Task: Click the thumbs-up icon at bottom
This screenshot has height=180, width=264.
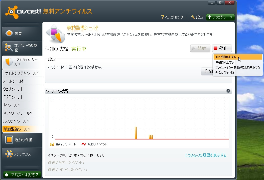Action: pyautogui.click(x=7, y=174)
